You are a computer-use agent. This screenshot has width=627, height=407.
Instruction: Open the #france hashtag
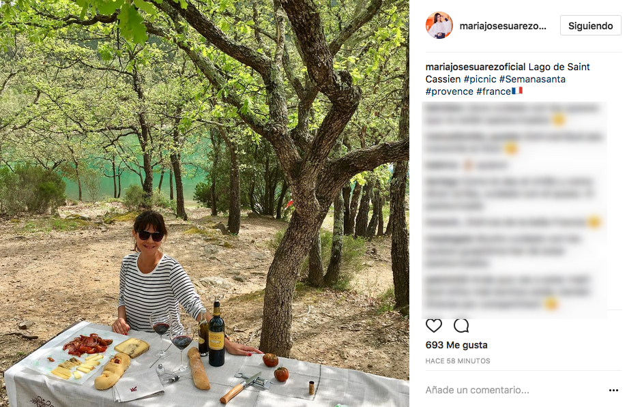493,91
